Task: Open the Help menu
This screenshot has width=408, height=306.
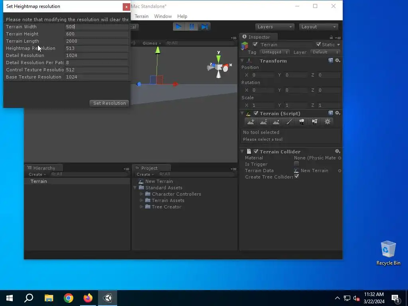Action: (x=182, y=16)
